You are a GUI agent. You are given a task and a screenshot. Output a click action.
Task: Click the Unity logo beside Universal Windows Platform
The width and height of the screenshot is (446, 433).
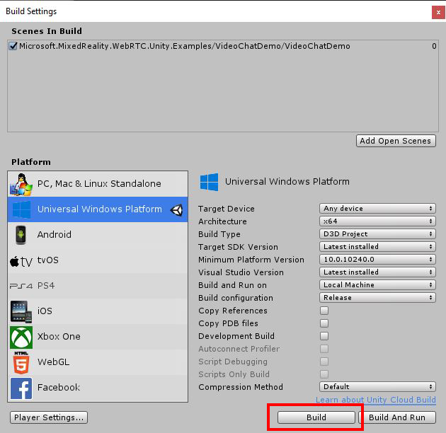pyautogui.click(x=176, y=210)
